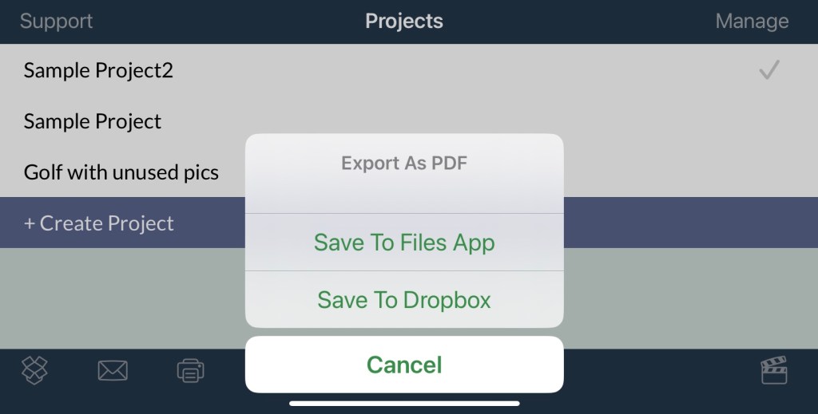Select the Sample Project2 row

(98, 70)
